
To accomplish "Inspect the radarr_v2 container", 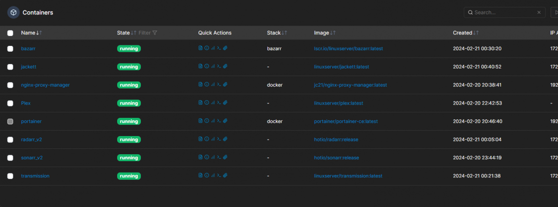I will point(207,139).
